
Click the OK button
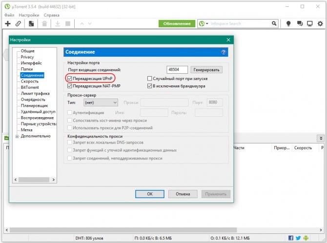(150, 194)
